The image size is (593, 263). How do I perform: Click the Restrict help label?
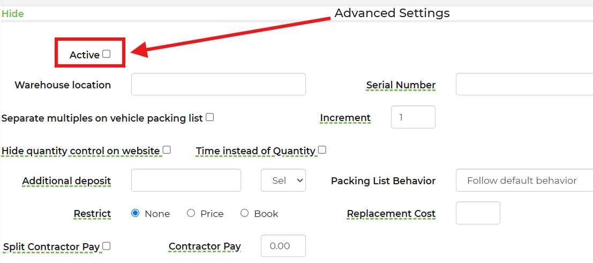[92, 214]
